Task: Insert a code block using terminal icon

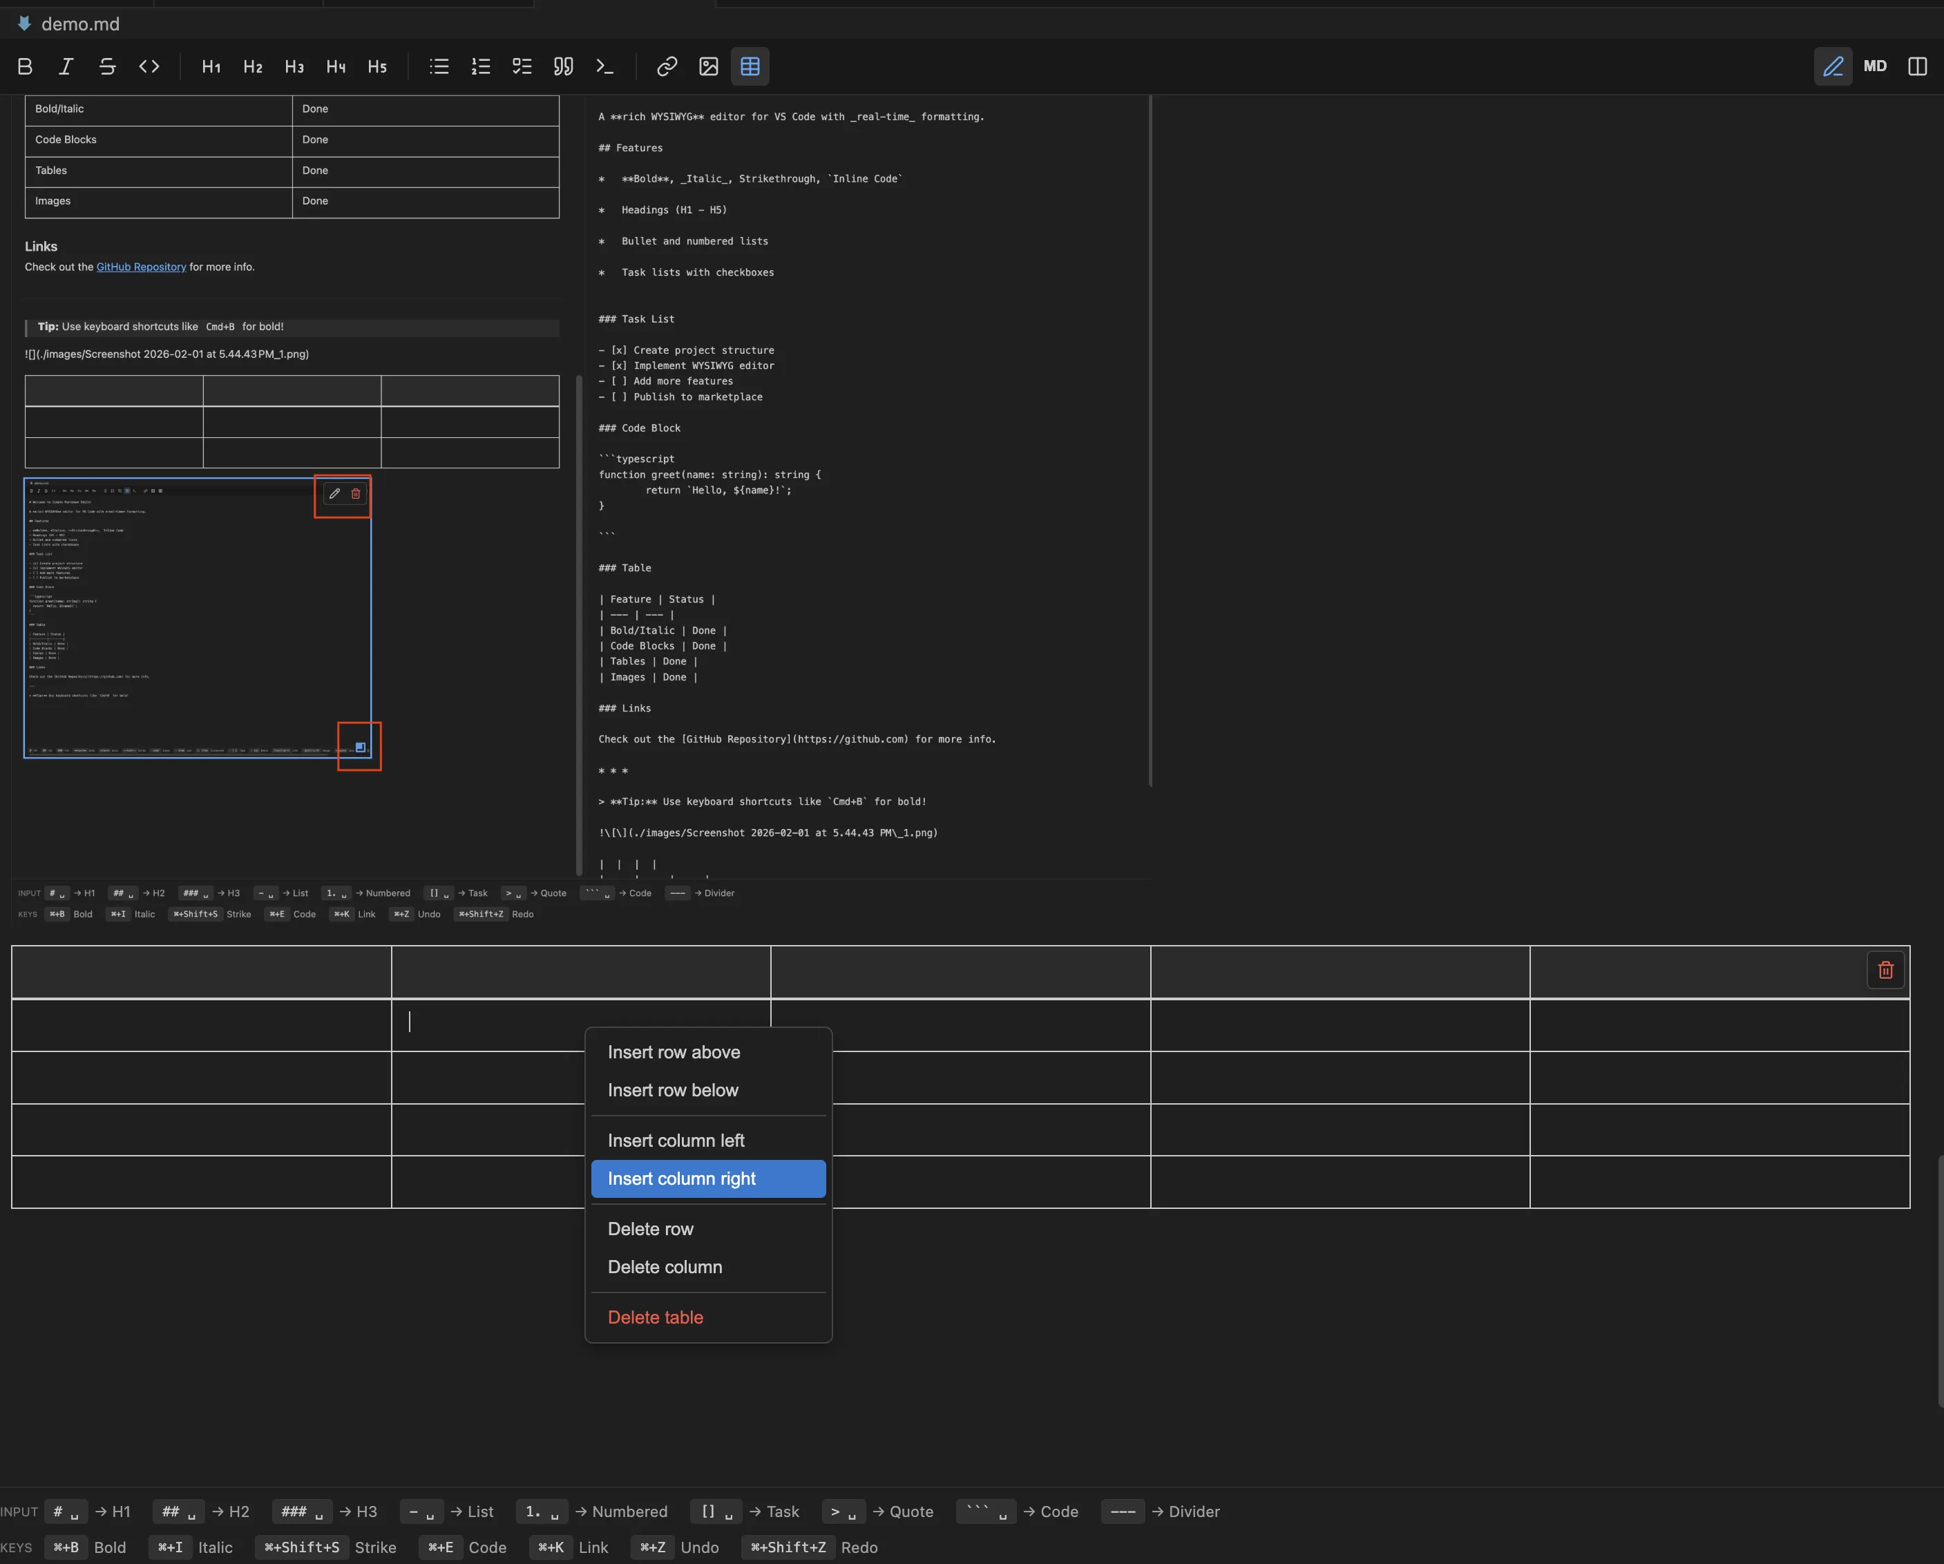Action: coord(604,66)
